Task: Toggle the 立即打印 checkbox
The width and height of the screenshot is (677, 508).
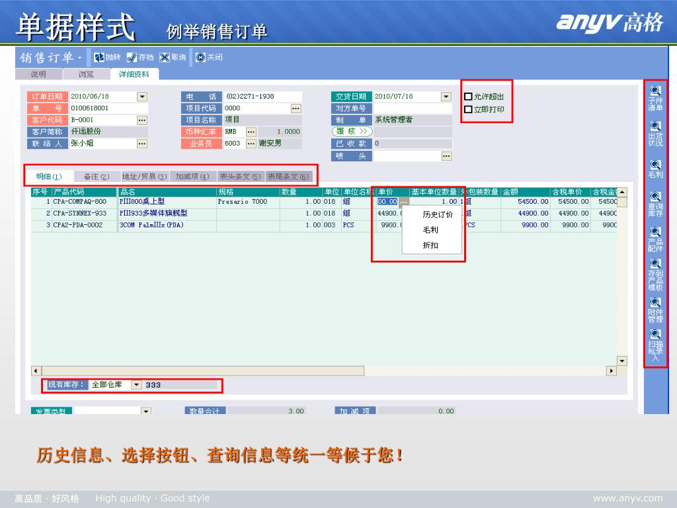Action: pos(468,110)
